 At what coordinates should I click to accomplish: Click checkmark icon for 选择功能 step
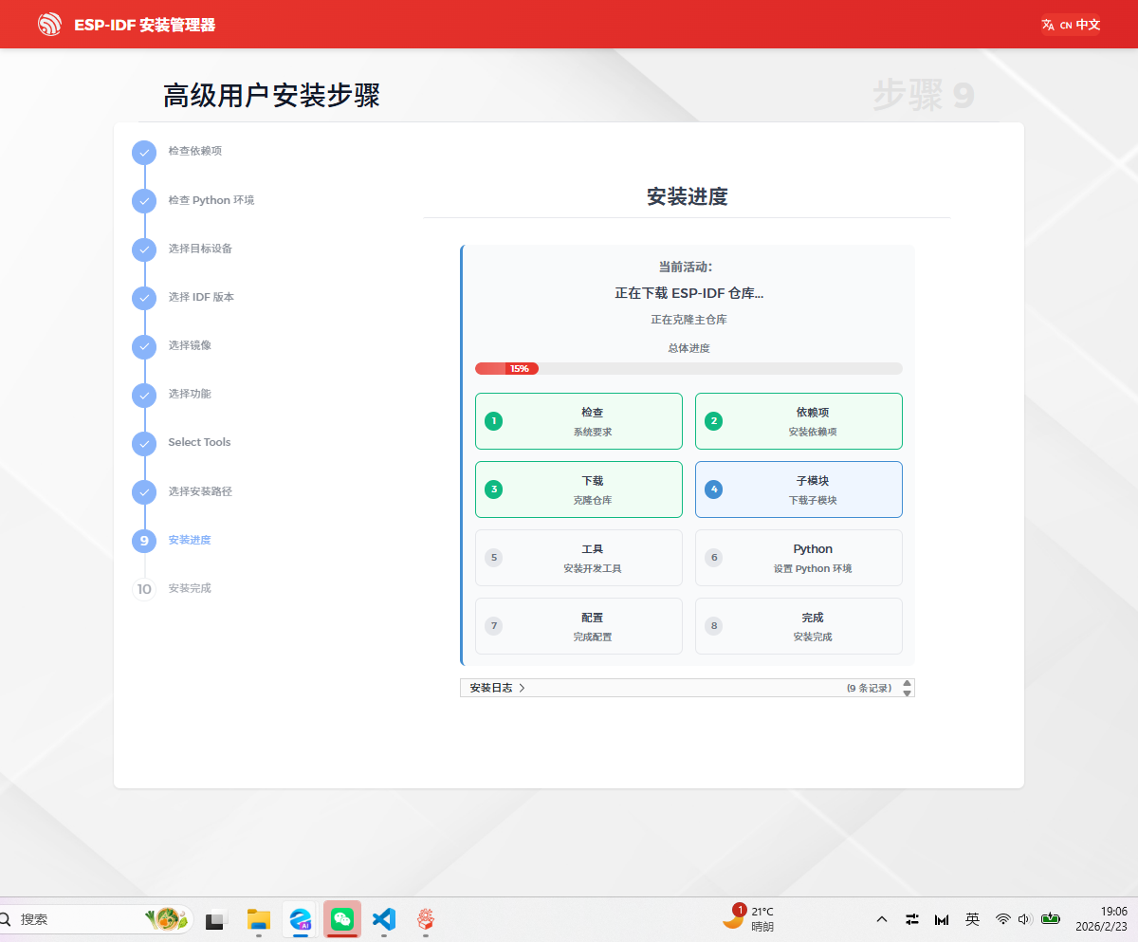(x=144, y=395)
